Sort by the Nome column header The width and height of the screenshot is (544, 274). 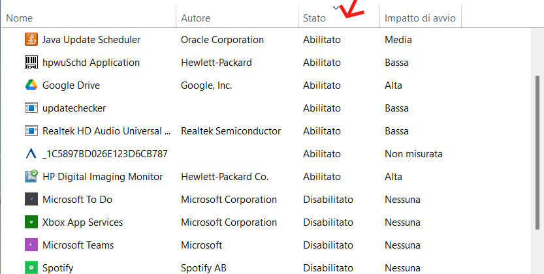pyautogui.click(x=20, y=18)
